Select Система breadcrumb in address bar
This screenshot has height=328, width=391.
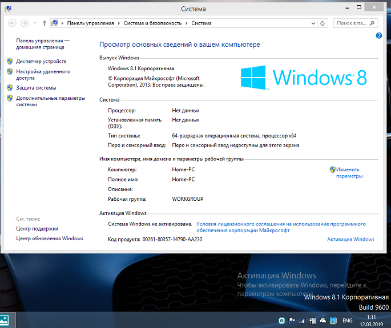(x=201, y=23)
